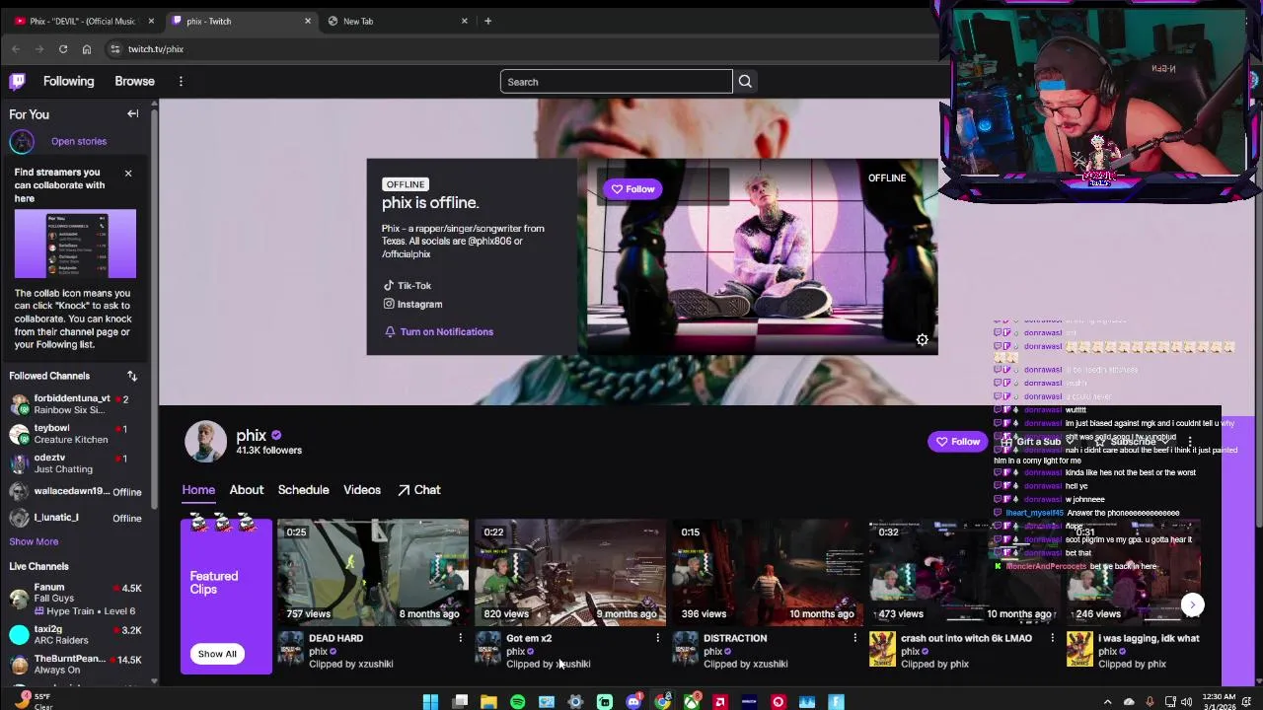Open forbiddentuna_vt followed channel
1263x710 pixels.
[77, 404]
